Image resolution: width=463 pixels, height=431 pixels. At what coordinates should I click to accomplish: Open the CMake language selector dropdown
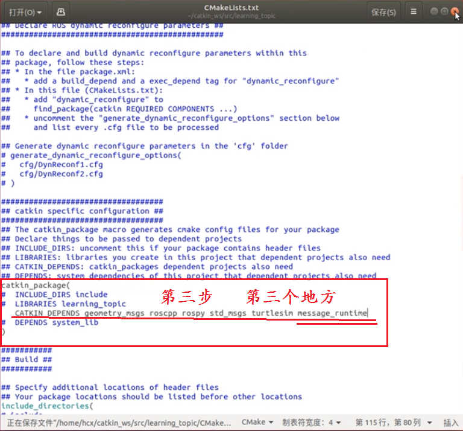click(257, 422)
